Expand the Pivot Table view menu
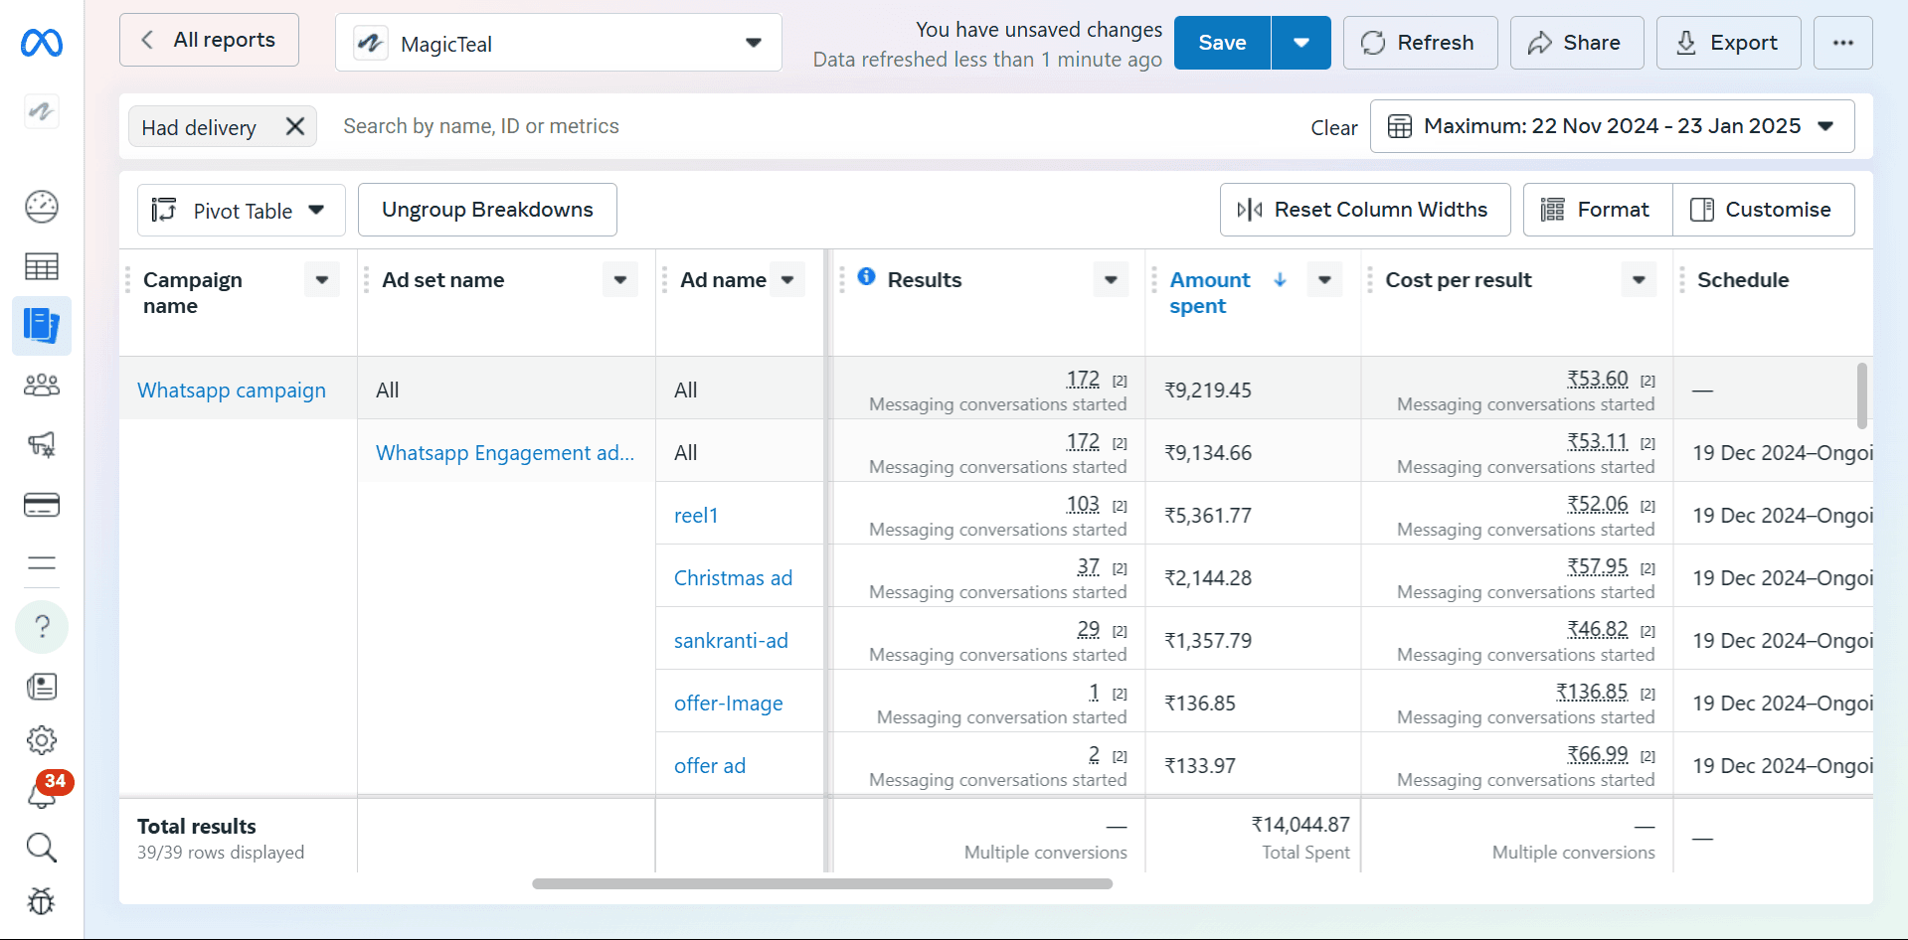 [242, 210]
